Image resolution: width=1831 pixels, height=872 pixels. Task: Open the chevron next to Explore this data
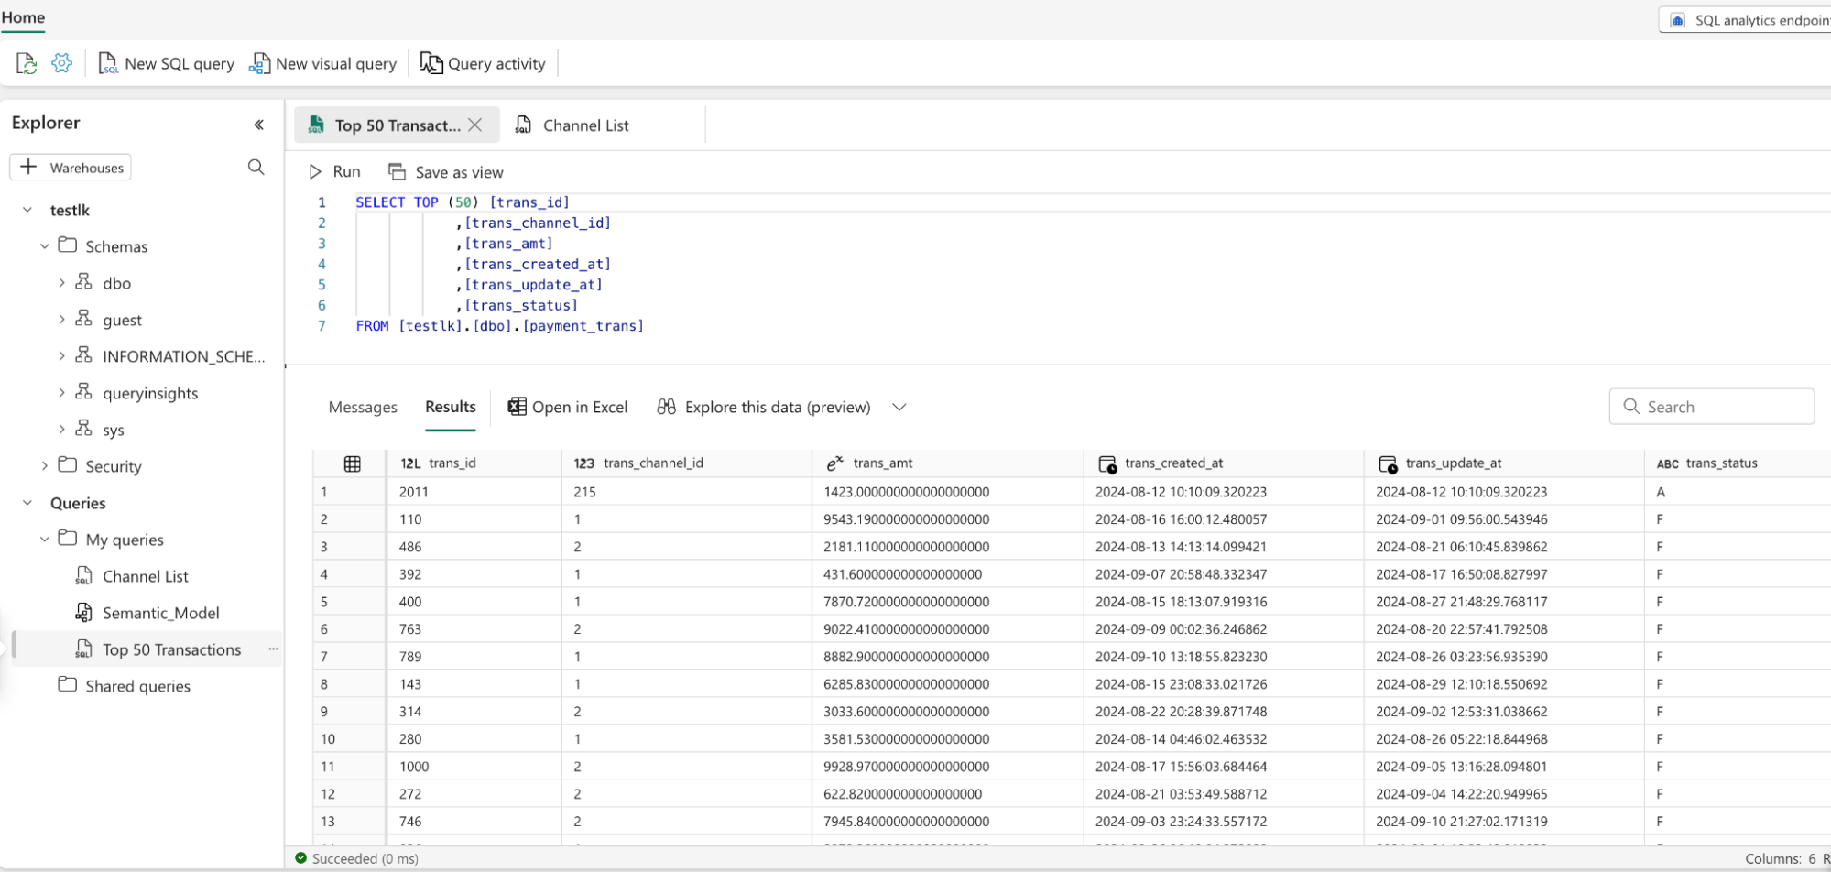(899, 407)
